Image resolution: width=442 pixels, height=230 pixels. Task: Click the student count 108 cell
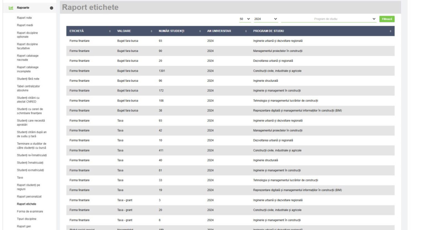point(161,101)
